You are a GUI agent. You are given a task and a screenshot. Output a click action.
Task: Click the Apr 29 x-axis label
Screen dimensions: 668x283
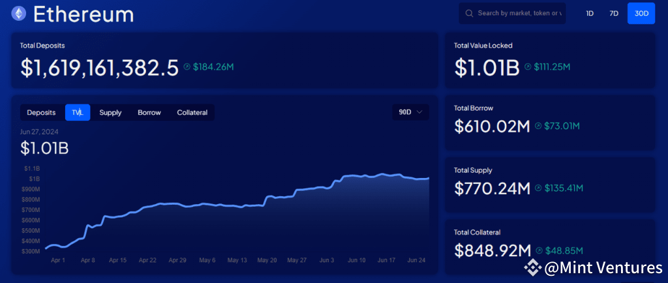click(x=177, y=260)
